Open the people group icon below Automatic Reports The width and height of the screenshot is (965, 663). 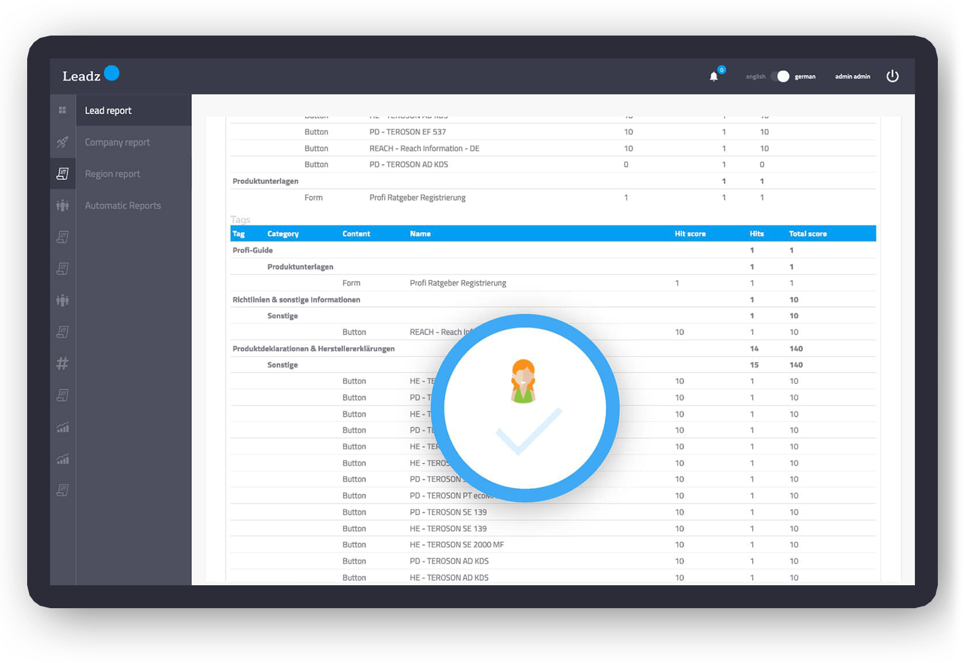[x=63, y=206]
